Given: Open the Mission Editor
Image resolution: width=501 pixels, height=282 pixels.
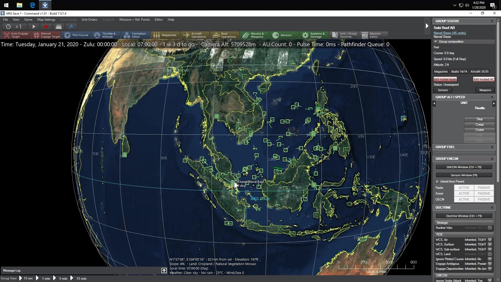Looking at the screenshot, I should click(373, 35).
